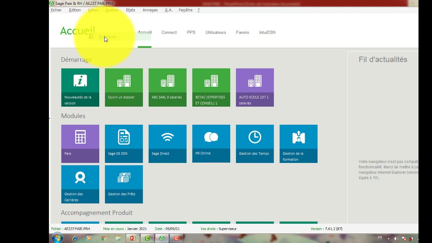Open Windows Media Player from the taskbar
Screen dimensions: 432x243
[89, 238]
